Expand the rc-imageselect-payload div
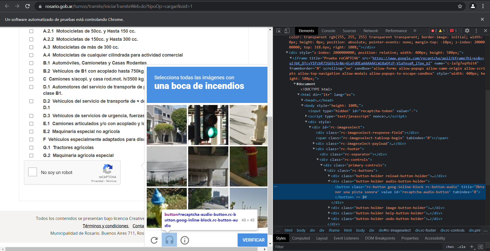 (x=314, y=143)
